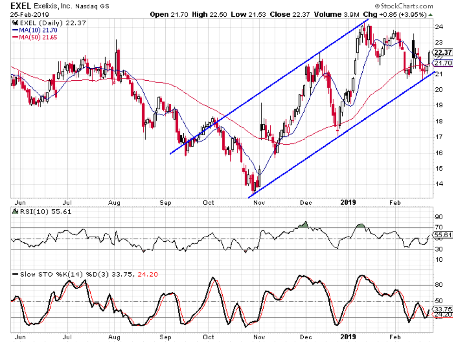Click the Aug label on price chart axis
Viewport: 453px width, 342px height.
point(114,203)
